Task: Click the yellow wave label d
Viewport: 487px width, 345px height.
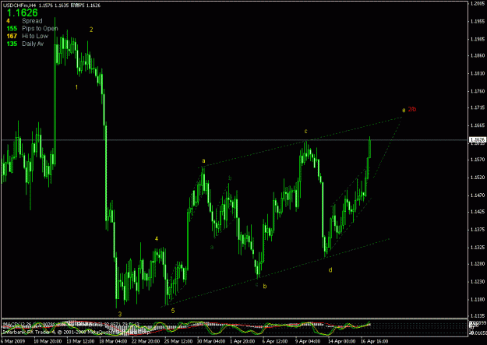Action: click(330, 270)
